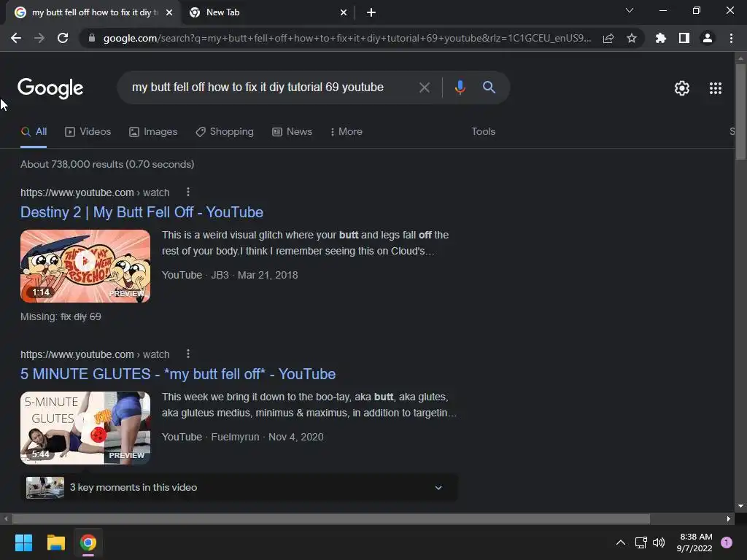Viewport: 747px width, 560px height.
Task: Open volume control in system tray
Action: click(x=659, y=542)
